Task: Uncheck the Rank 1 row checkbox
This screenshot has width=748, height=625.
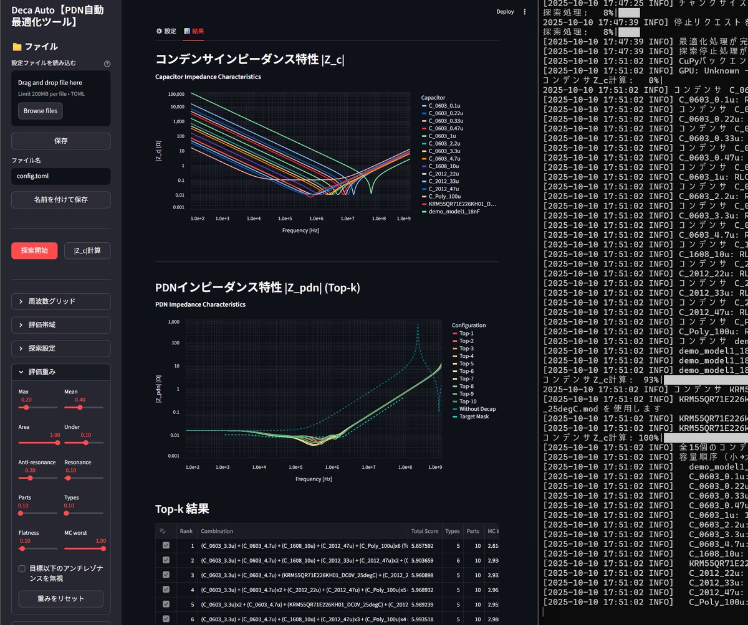Action: click(x=166, y=545)
